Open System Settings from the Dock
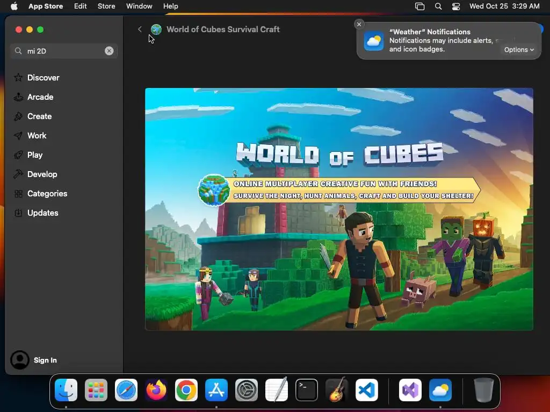This screenshot has height=412, width=550. coord(246,390)
